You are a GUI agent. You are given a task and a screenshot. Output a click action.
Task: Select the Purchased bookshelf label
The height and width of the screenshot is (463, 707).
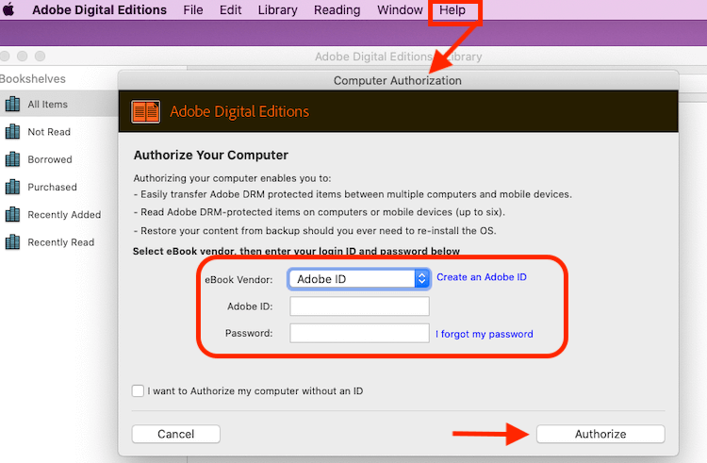(x=52, y=187)
